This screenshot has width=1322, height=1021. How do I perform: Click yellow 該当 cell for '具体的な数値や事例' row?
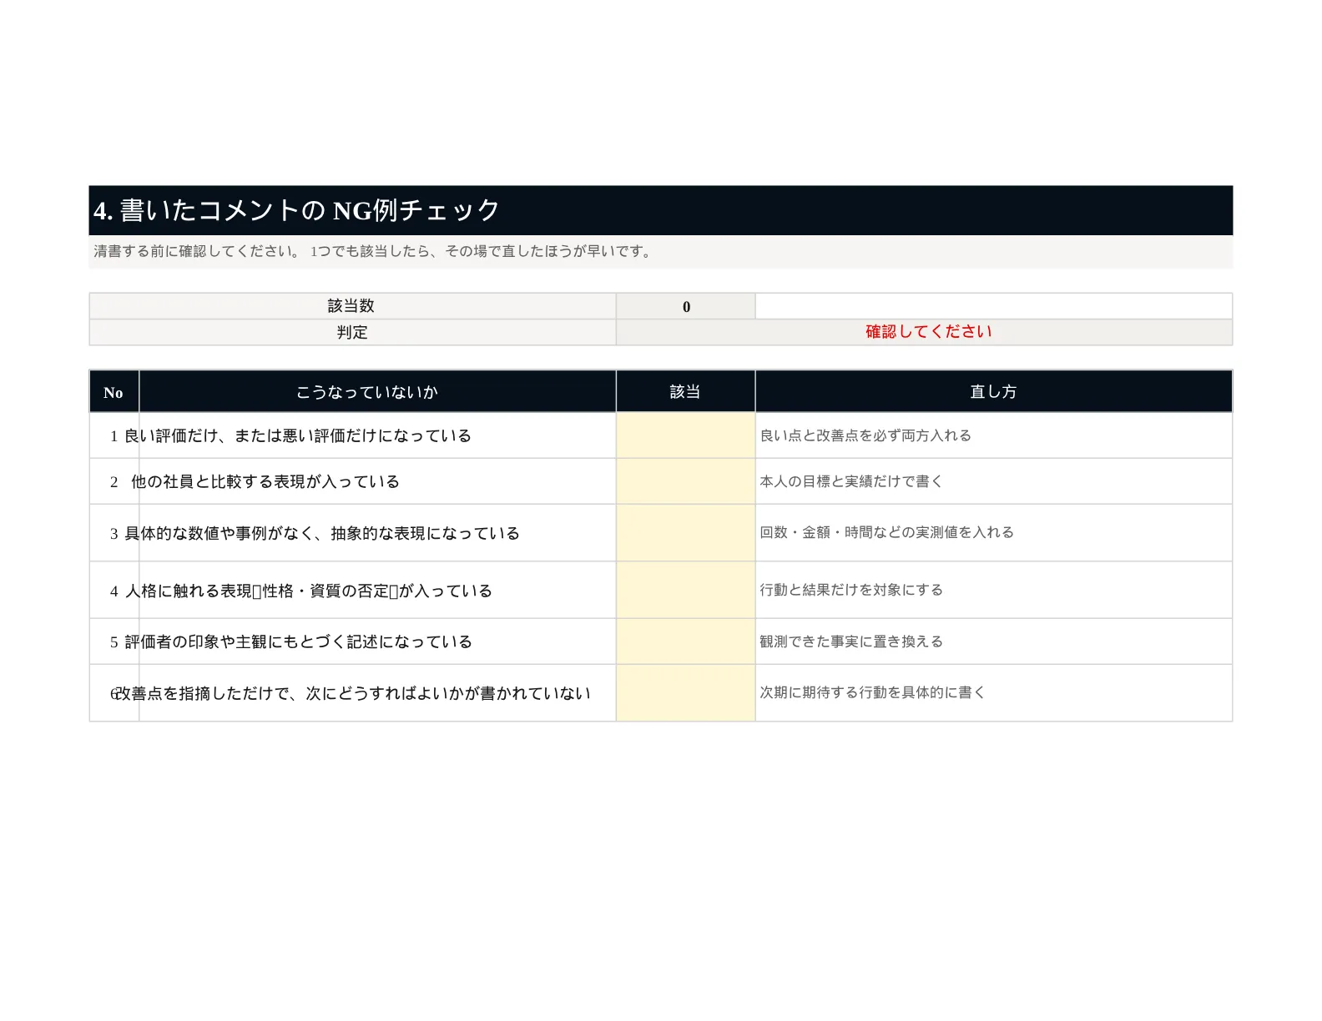(686, 533)
